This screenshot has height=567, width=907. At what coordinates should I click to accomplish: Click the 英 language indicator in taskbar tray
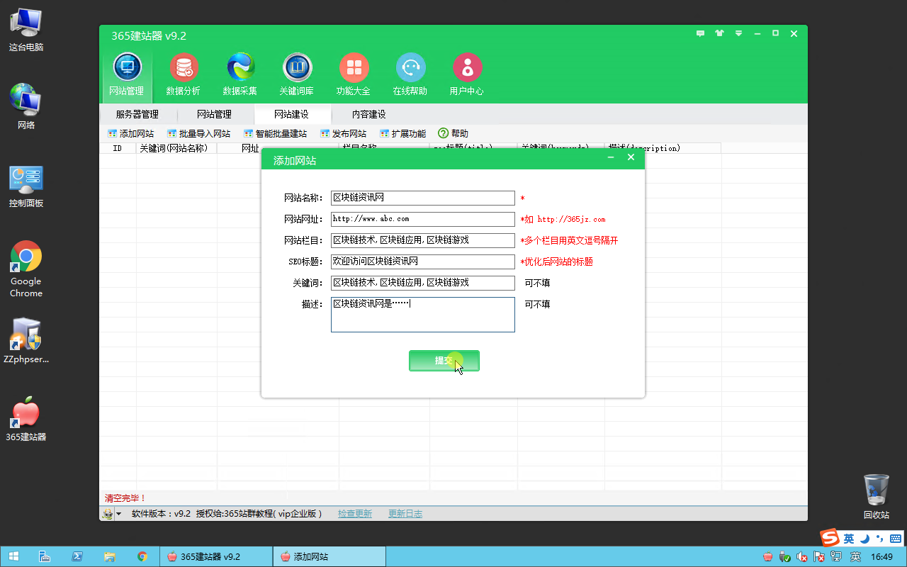coord(855,557)
